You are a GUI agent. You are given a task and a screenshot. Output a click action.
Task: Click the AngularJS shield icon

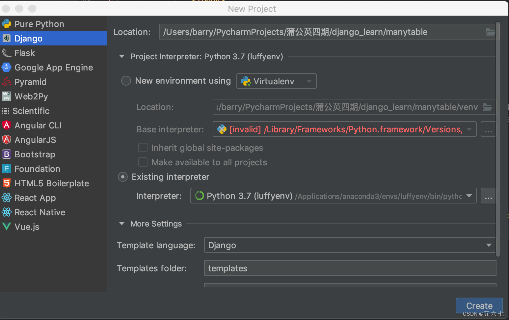point(7,140)
